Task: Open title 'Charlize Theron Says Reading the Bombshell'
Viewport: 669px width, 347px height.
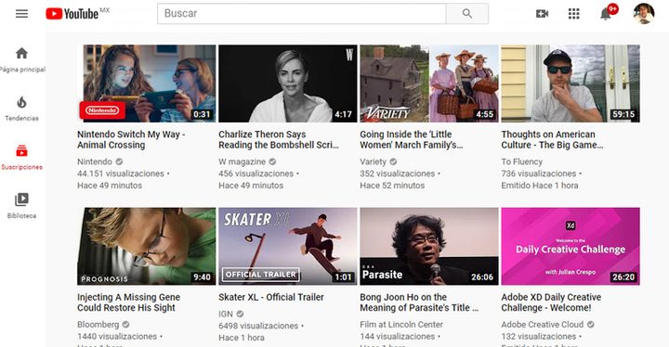Action: pos(279,139)
